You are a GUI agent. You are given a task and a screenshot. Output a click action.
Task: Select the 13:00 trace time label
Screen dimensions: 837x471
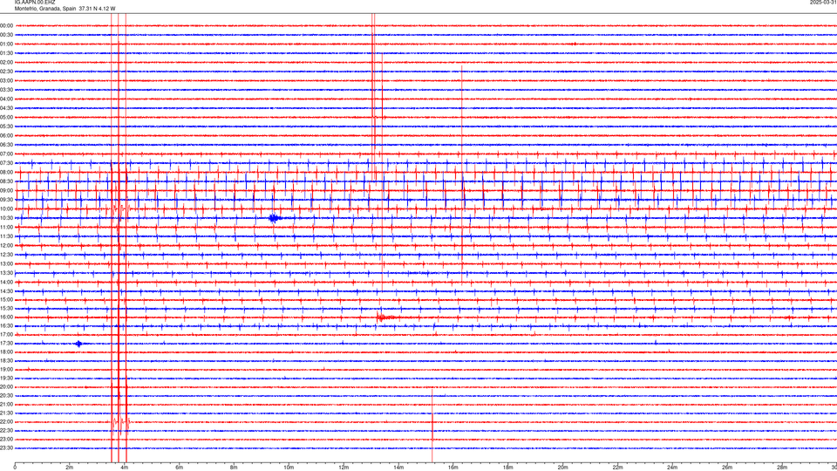[7, 263]
